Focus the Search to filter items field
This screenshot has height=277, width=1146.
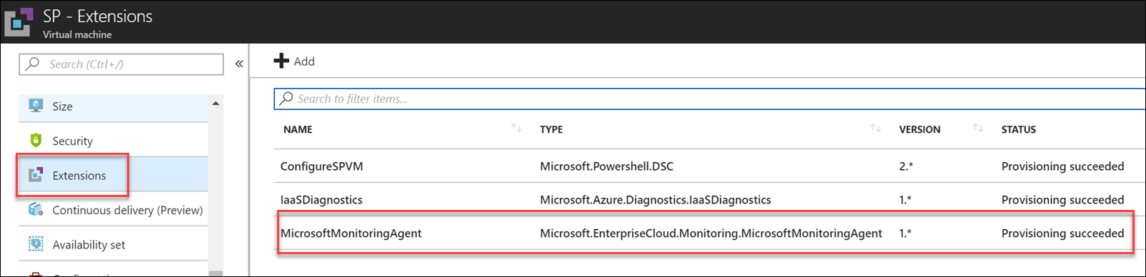pos(710,99)
